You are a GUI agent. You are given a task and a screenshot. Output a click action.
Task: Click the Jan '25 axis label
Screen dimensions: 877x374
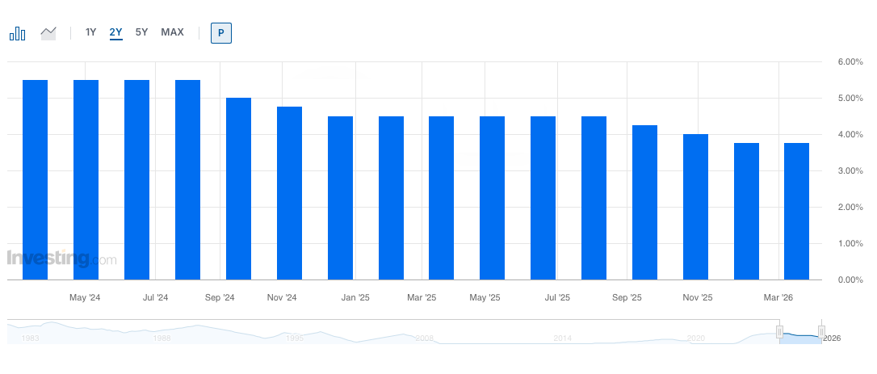click(355, 297)
